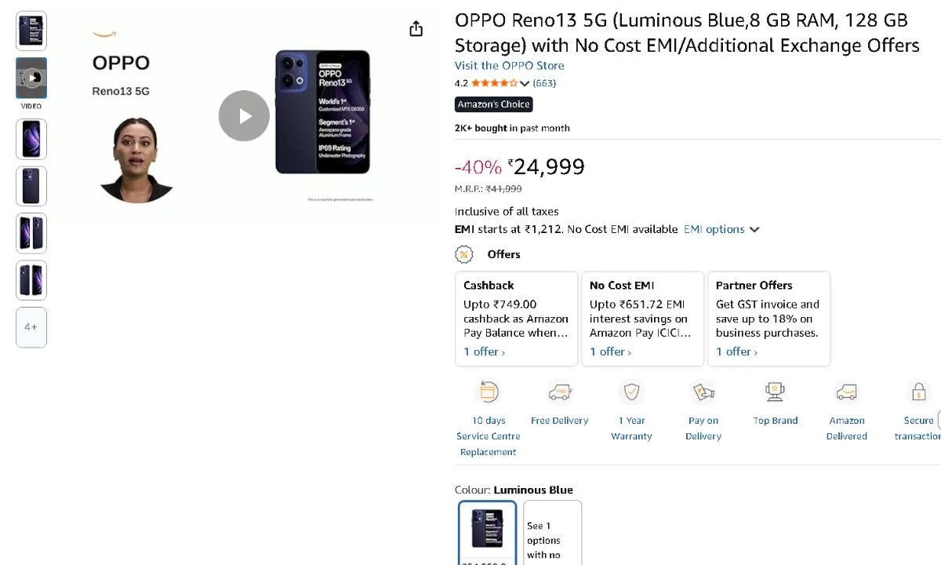Click the Offers badge icon next to Offers heading
Screen dimensions: 941x565
[464, 254]
